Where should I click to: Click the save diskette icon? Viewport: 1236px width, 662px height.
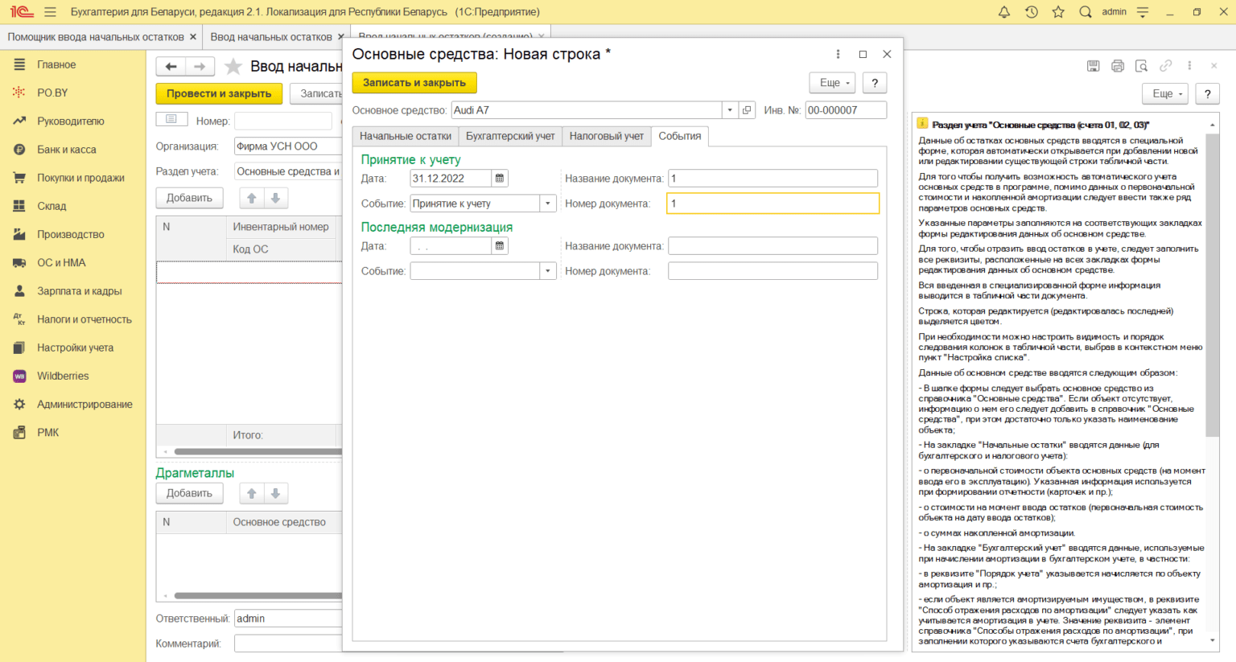[1093, 66]
